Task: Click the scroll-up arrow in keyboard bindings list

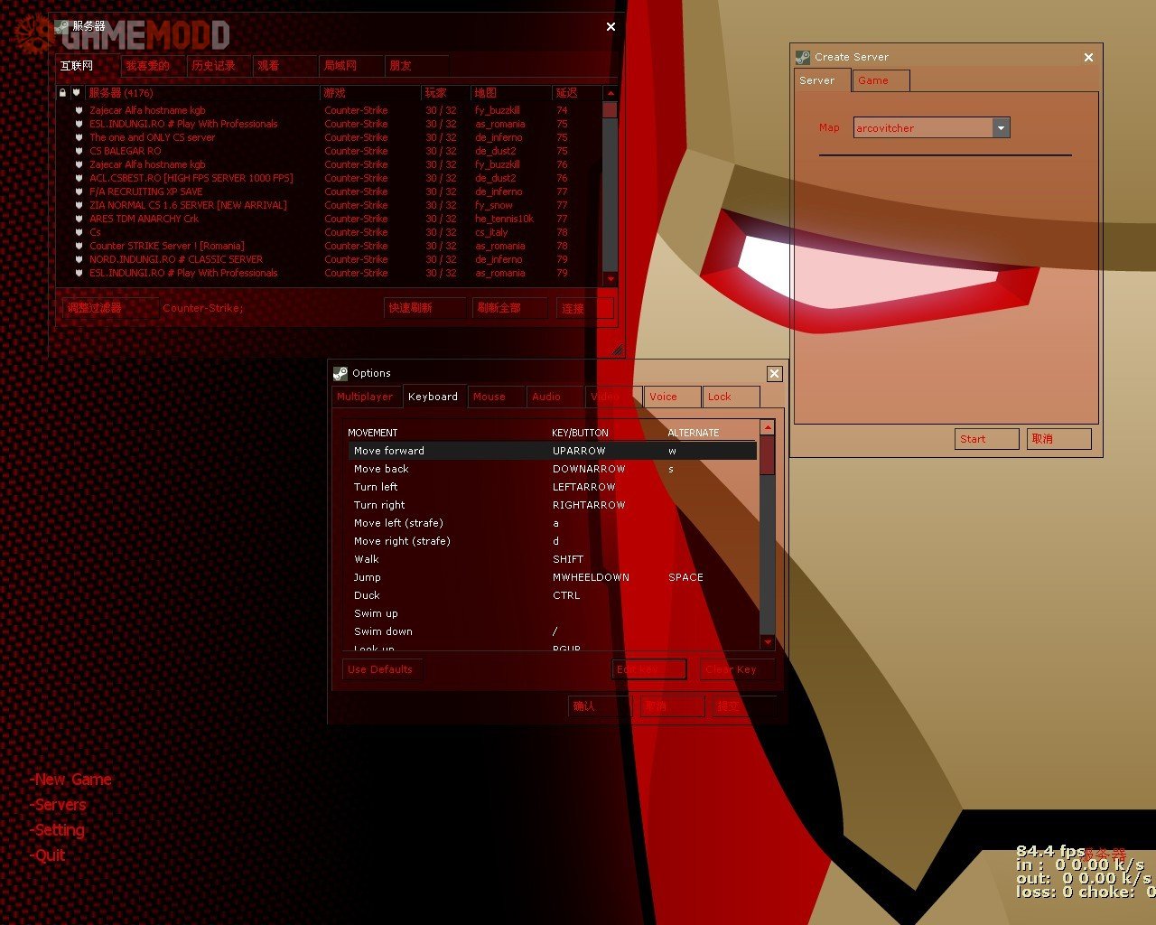Action: pos(768,427)
